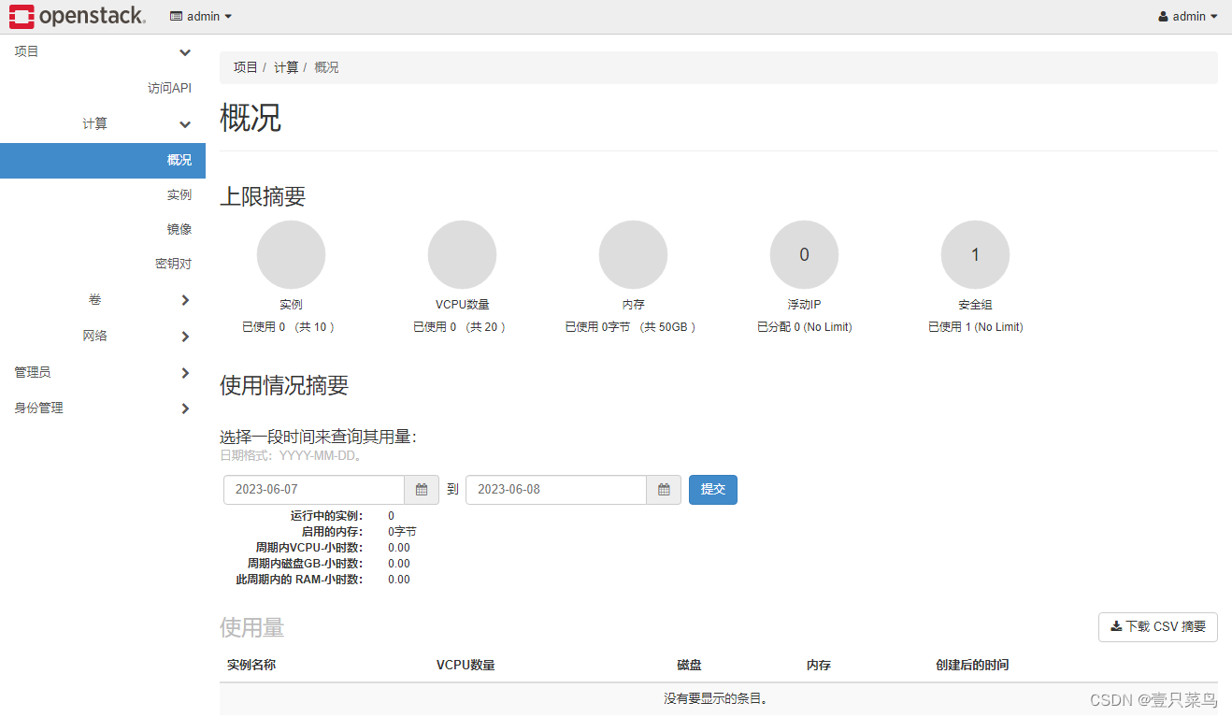Expand the 网络 sidebar section
The width and height of the screenshot is (1232, 717).
pos(103,337)
